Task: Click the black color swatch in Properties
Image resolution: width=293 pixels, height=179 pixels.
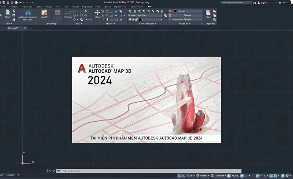Action: click(x=175, y=11)
